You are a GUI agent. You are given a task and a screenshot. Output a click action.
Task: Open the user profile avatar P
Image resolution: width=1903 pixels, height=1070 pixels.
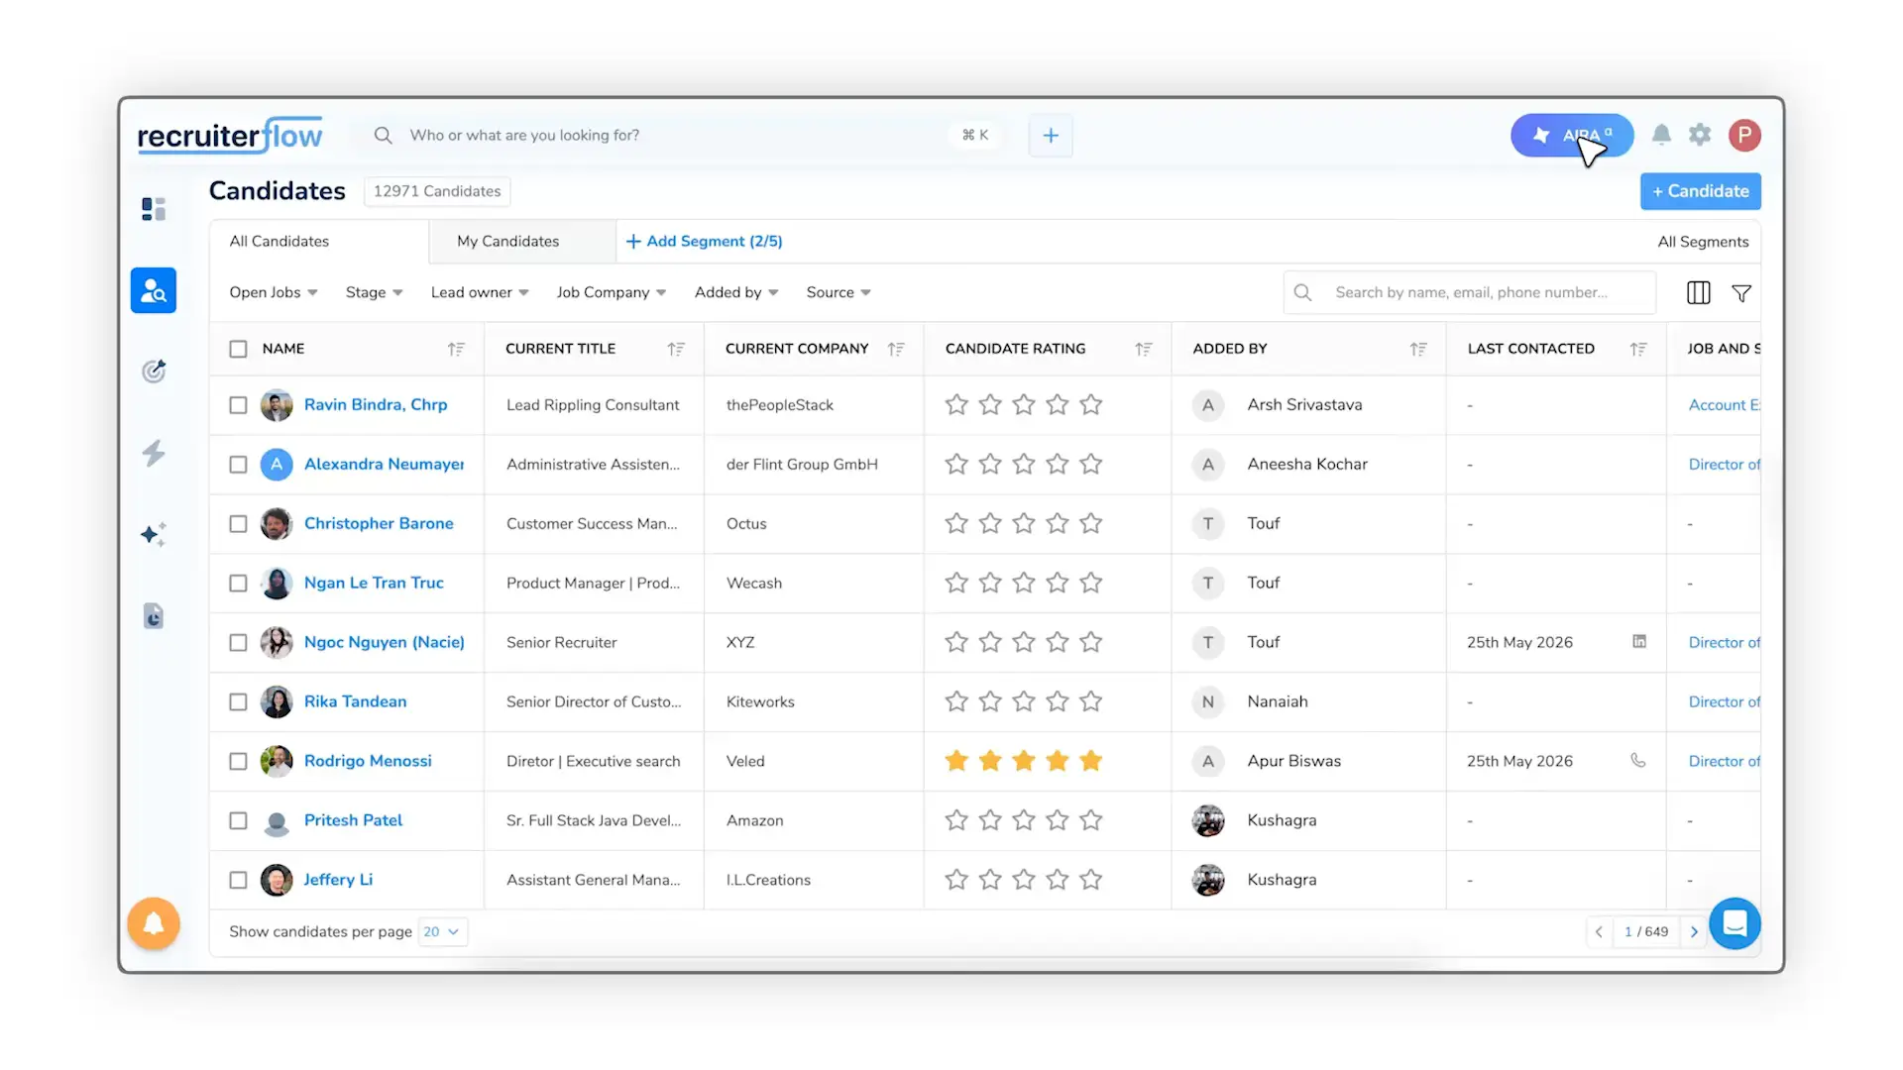point(1744,135)
